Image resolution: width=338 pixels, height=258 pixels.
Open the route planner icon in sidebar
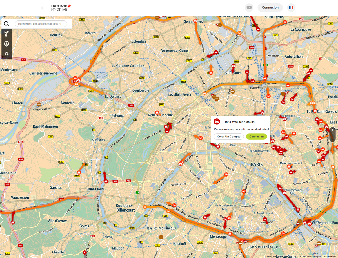point(6,34)
